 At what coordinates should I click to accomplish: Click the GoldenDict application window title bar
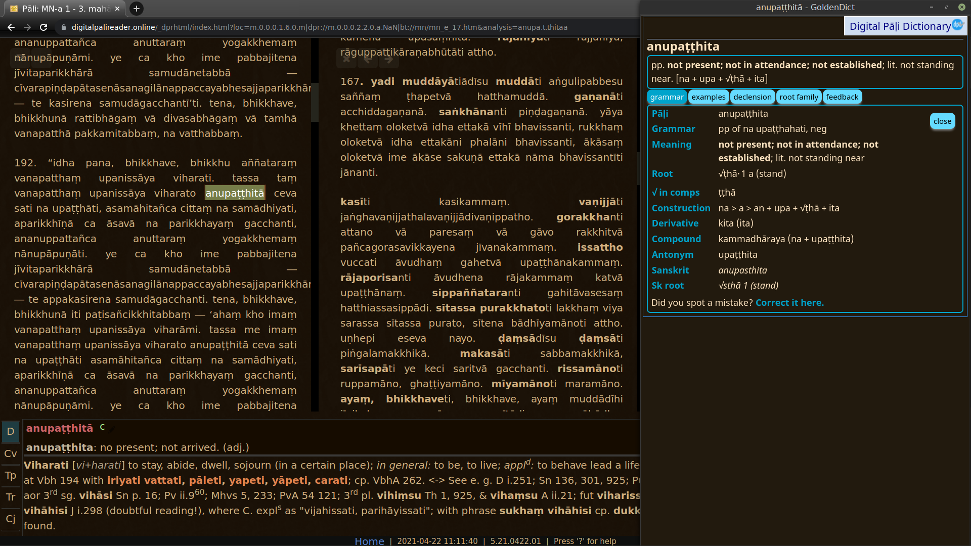click(800, 7)
